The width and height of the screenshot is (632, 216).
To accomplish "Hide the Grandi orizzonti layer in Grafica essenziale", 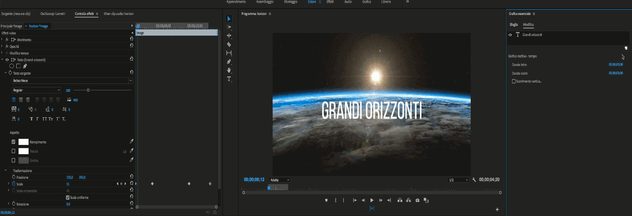I will (510, 35).
